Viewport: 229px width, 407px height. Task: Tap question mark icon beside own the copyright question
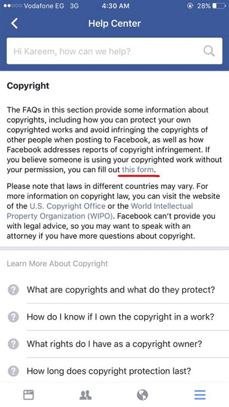coord(13,317)
